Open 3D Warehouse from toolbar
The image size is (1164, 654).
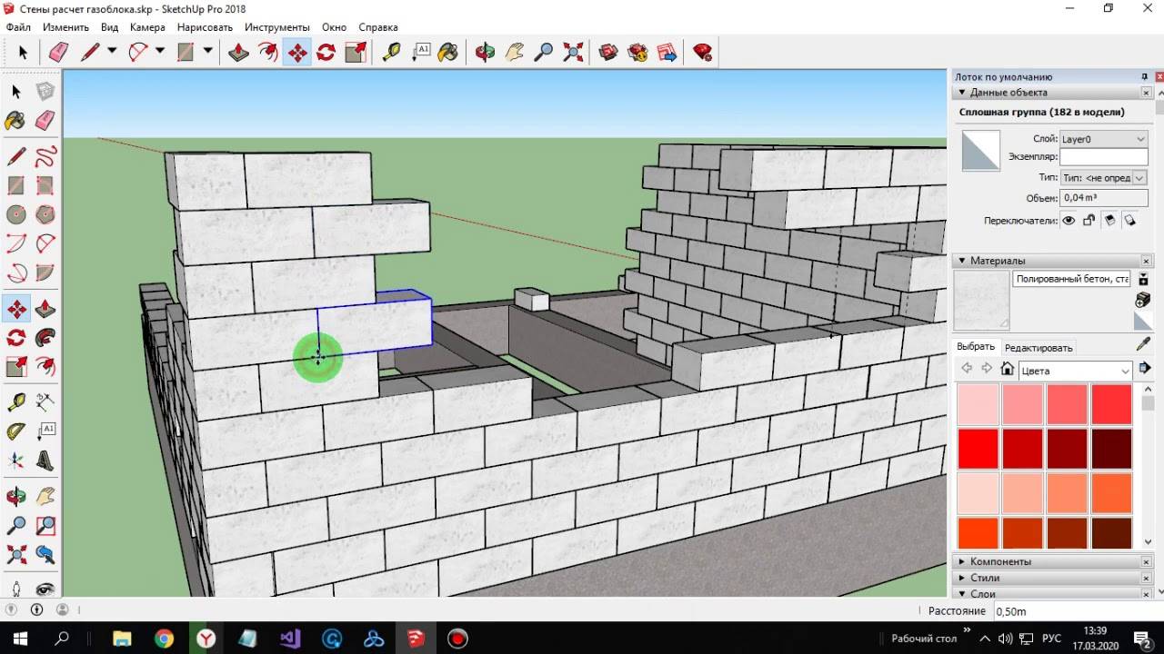coord(608,53)
